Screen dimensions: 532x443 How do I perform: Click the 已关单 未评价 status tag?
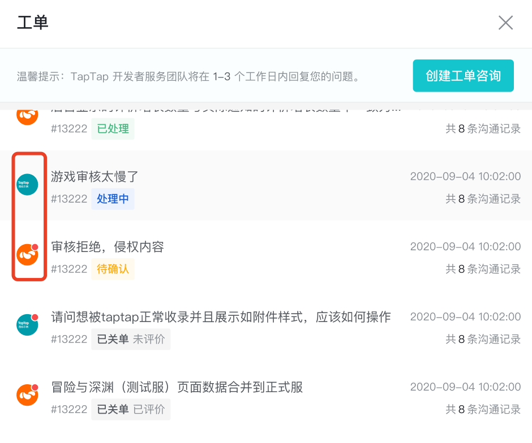(131, 339)
